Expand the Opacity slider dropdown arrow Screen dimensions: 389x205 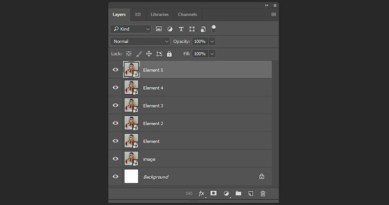click(212, 41)
